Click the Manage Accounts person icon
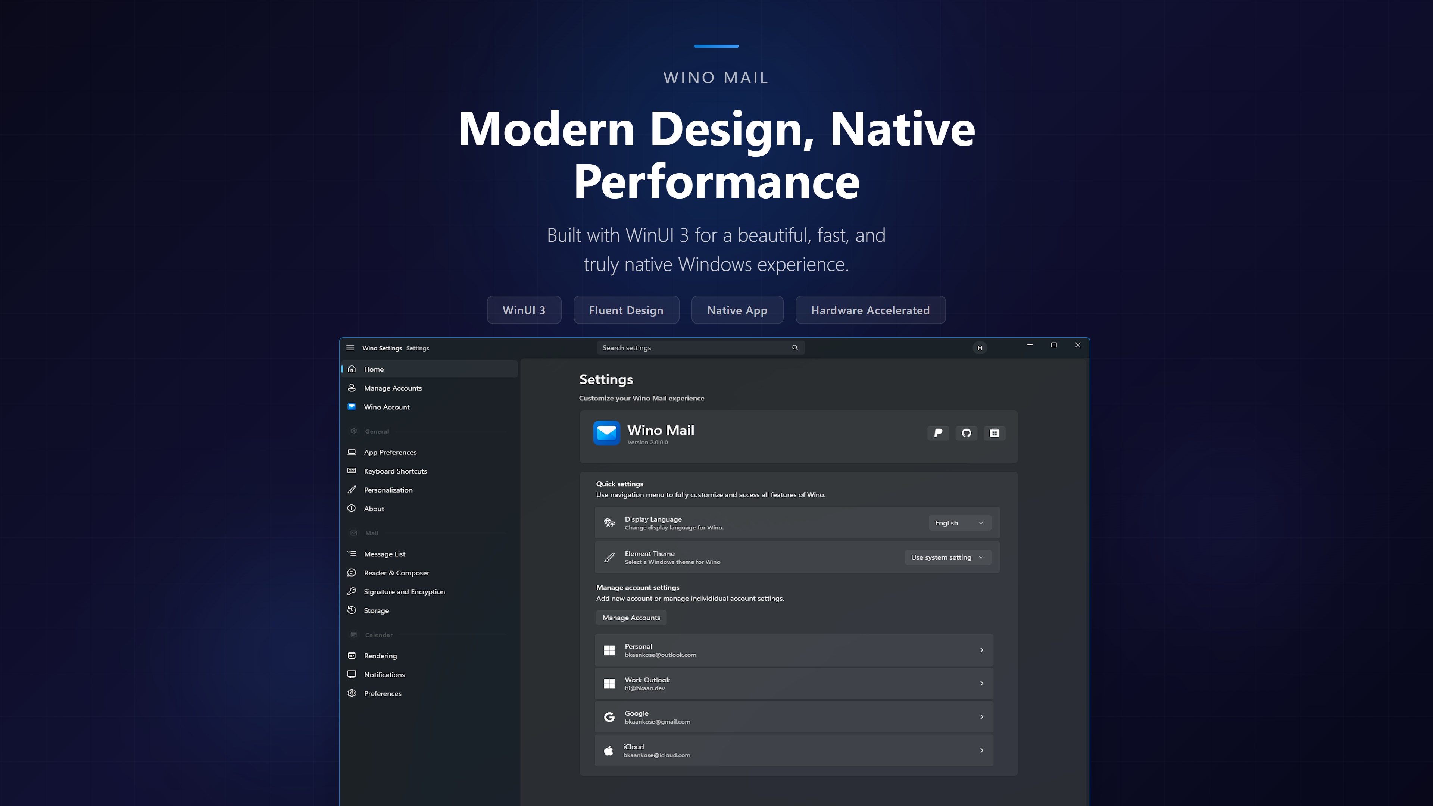 [x=352, y=388]
